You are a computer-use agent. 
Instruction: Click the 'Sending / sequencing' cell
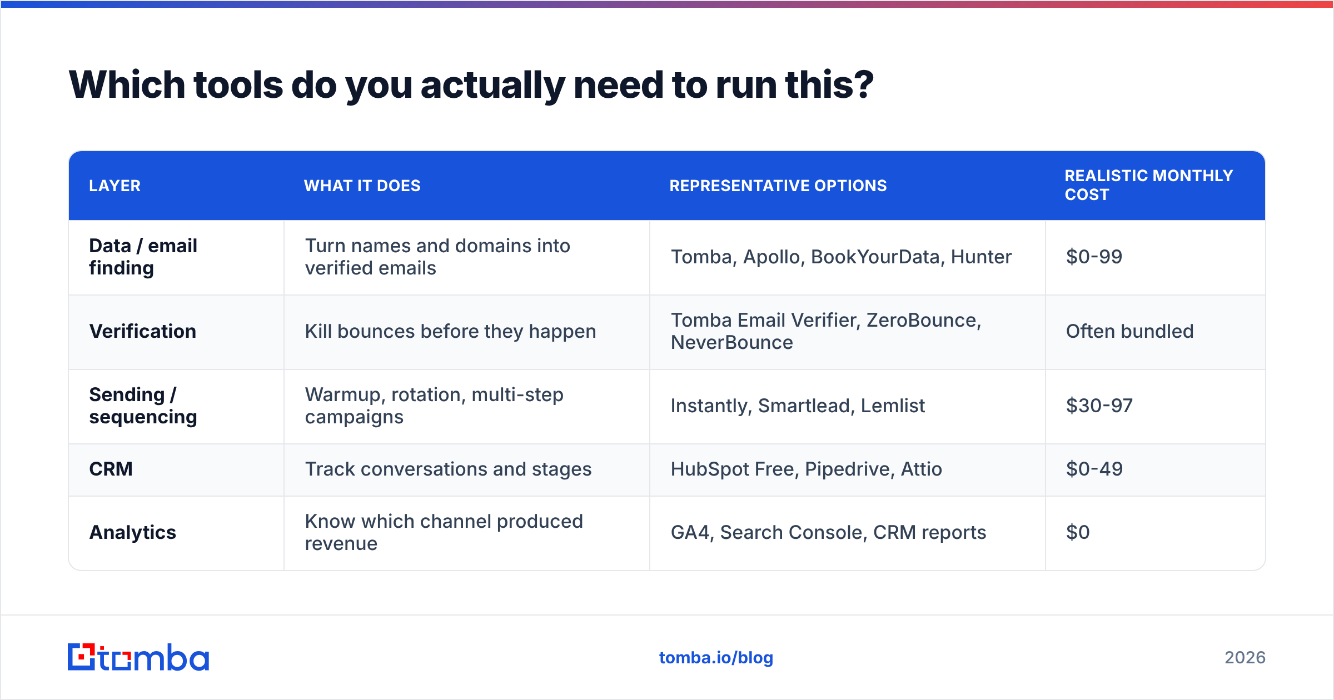176,407
